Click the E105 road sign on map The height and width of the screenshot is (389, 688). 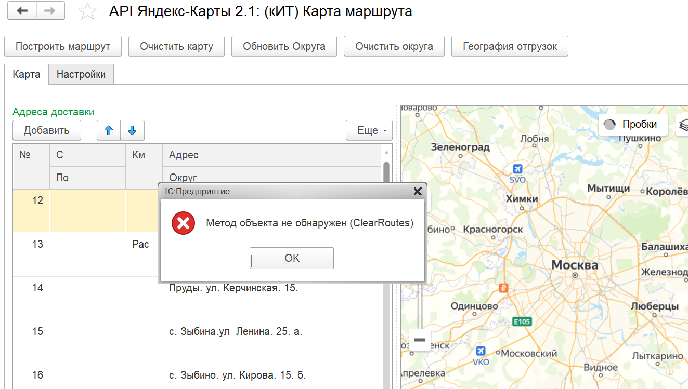click(x=522, y=321)
